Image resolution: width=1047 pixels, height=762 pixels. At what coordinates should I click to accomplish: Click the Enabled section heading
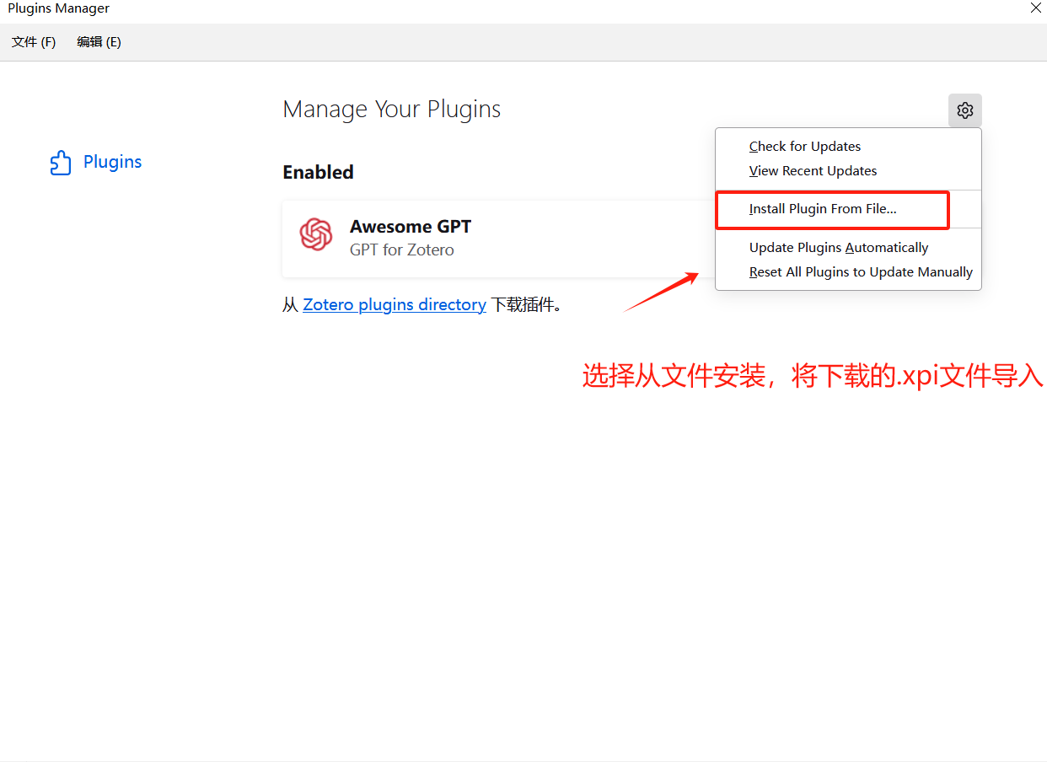(x=318, y=172)
